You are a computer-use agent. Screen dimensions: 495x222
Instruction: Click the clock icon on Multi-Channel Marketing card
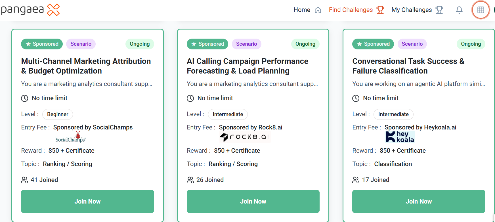point(25,98)
